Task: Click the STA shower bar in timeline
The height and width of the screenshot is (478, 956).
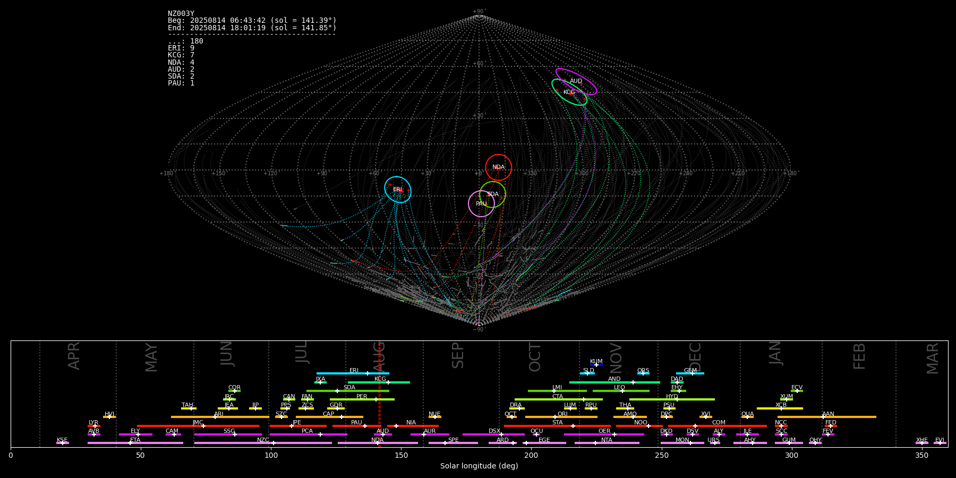Action: [557, 426]
